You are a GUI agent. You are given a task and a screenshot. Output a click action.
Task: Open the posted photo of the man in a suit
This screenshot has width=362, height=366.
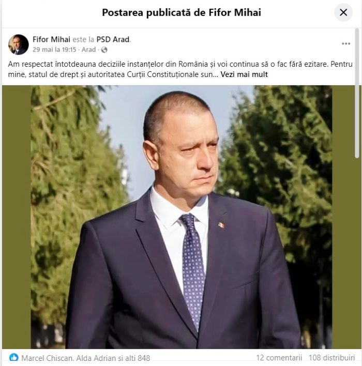coord(181,217)
